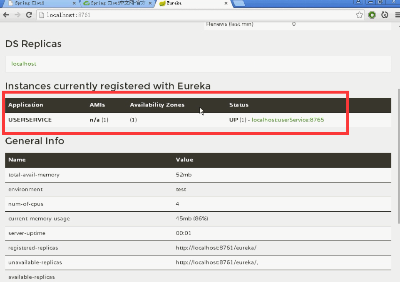Open a new tab

point(239,3)
